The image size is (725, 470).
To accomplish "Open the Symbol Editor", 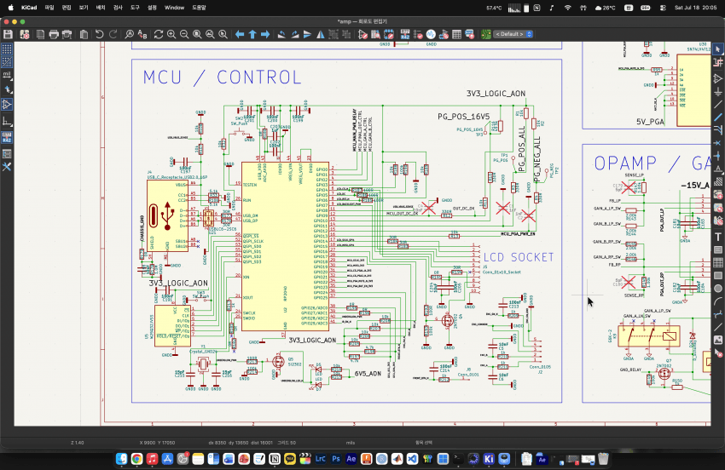I will click(363, 34).
